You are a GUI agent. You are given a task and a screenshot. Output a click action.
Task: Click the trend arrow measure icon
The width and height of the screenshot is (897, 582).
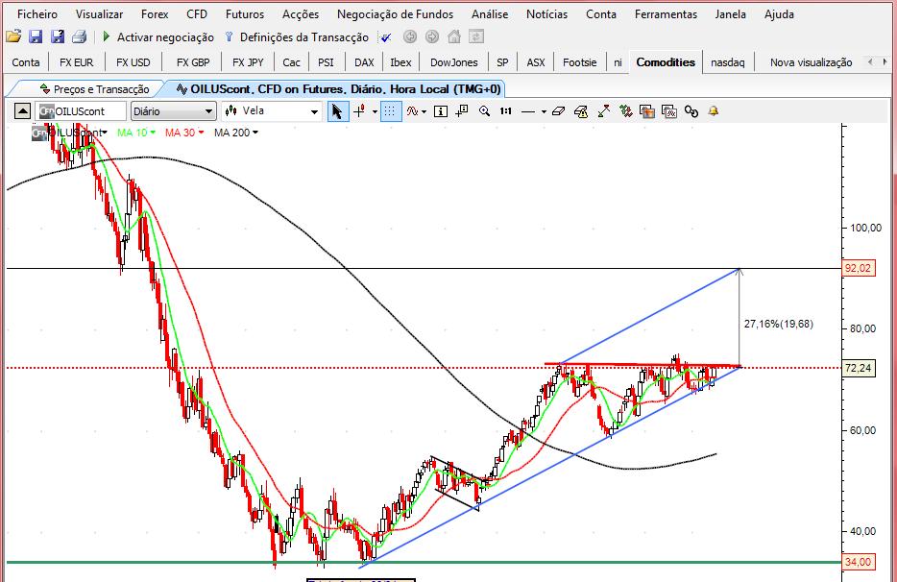pos(603,111)
